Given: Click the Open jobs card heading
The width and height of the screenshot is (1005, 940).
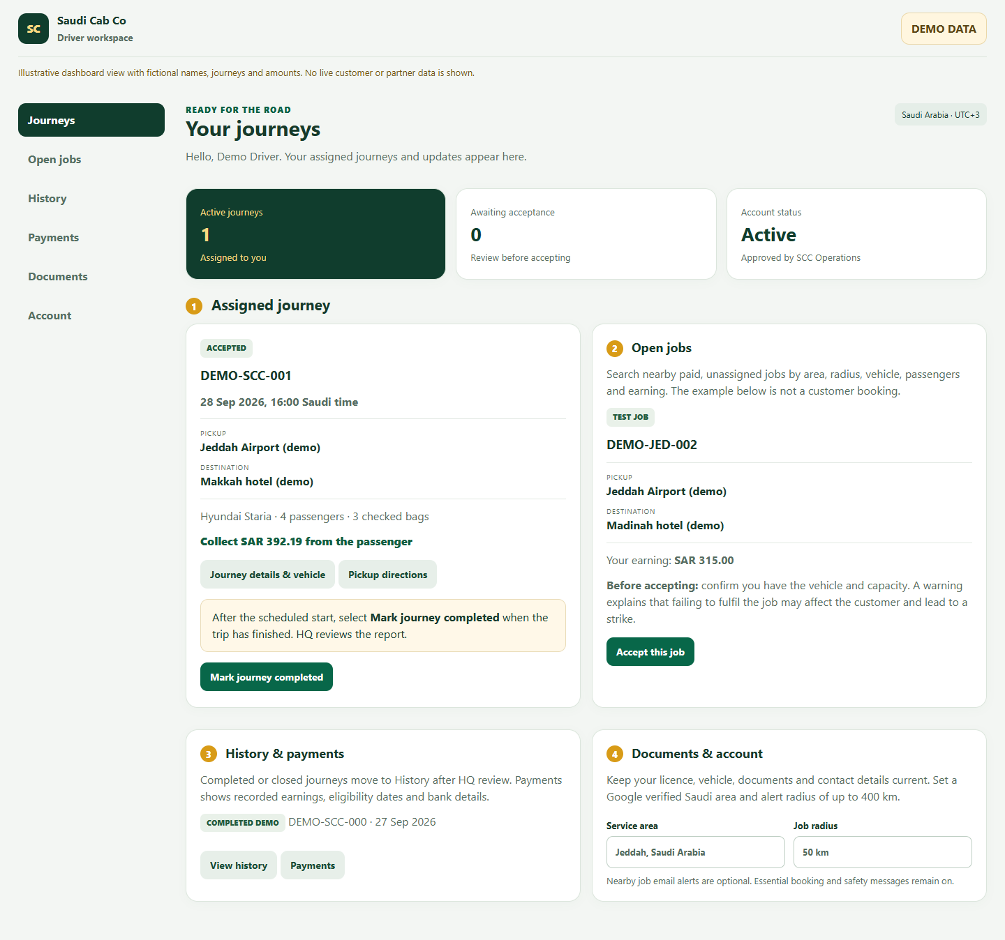Looking at the screenshot, I should 662,348.
